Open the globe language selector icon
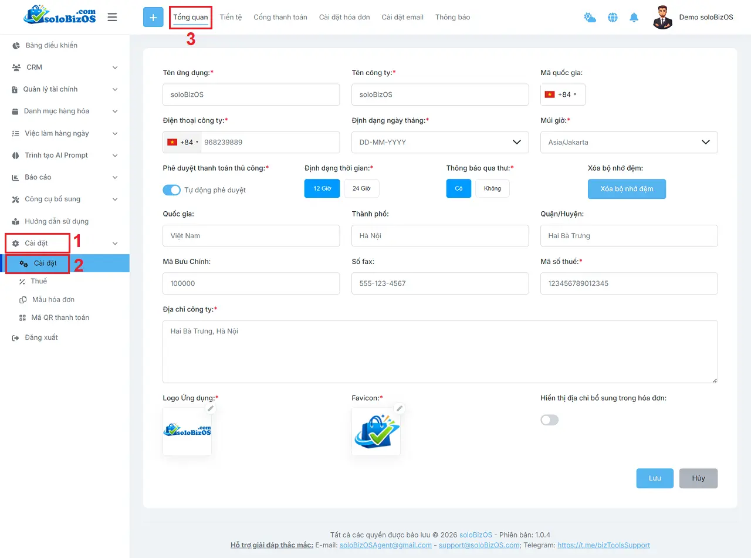The image size is (751, 558). [613, 18]
